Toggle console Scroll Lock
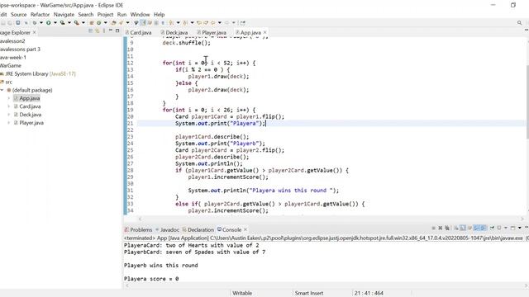Screen dimensions: 529x297 click(463, 228)
